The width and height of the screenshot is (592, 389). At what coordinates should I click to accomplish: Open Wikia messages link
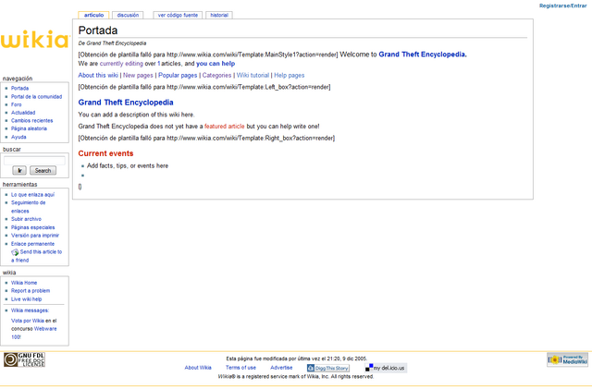pos(30,310)
